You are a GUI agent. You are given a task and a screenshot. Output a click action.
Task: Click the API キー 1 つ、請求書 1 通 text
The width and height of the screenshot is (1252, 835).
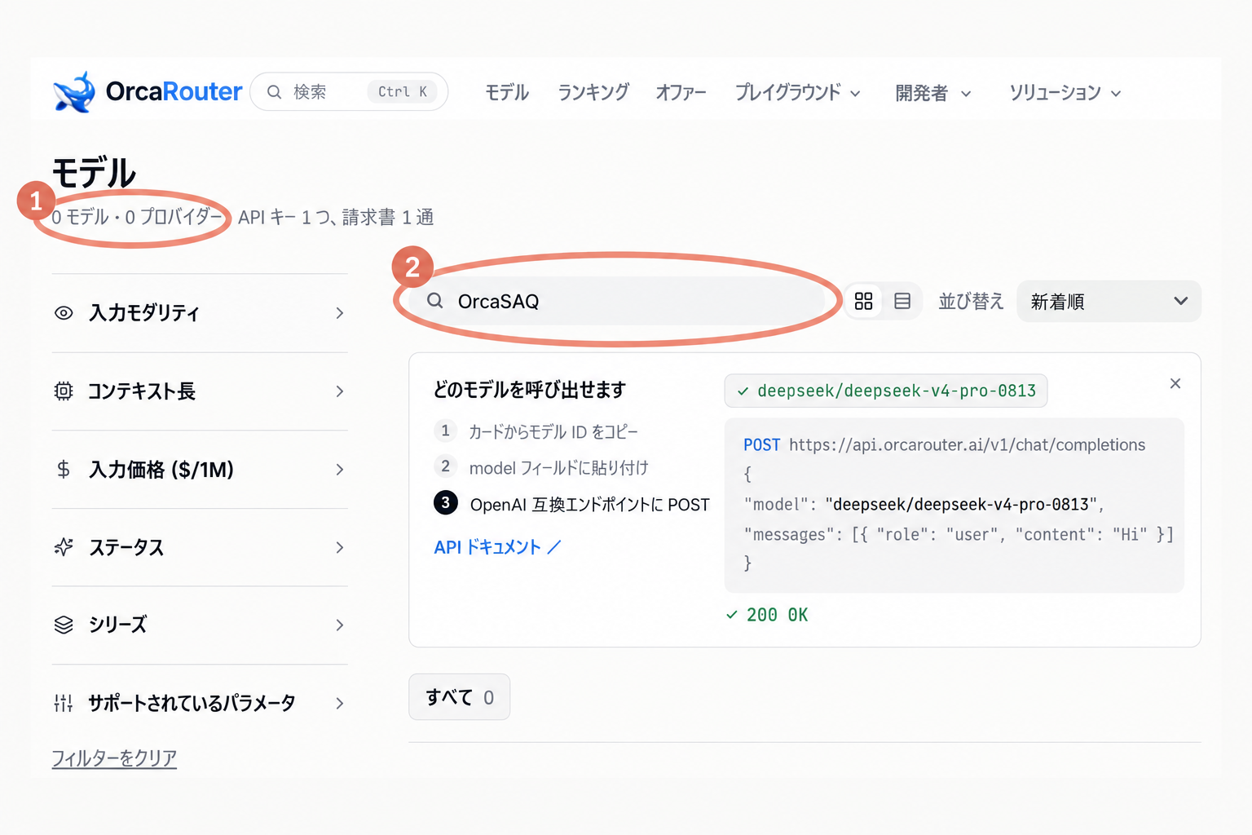(336, 218)
